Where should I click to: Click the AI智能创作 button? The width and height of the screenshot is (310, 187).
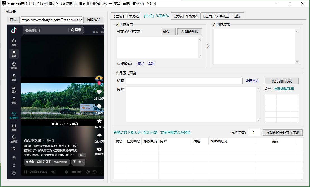[x=189, y=32]
